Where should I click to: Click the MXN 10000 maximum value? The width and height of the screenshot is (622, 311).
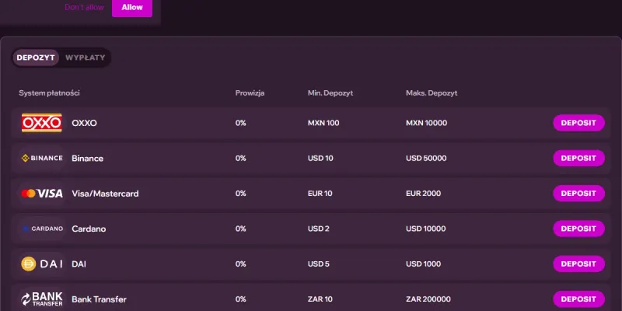point(426,123)
